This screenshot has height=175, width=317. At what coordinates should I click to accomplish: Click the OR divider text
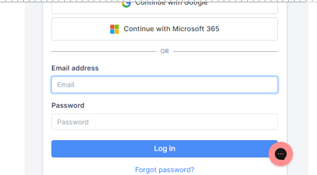pyautogui.click(x=165, y=51)
